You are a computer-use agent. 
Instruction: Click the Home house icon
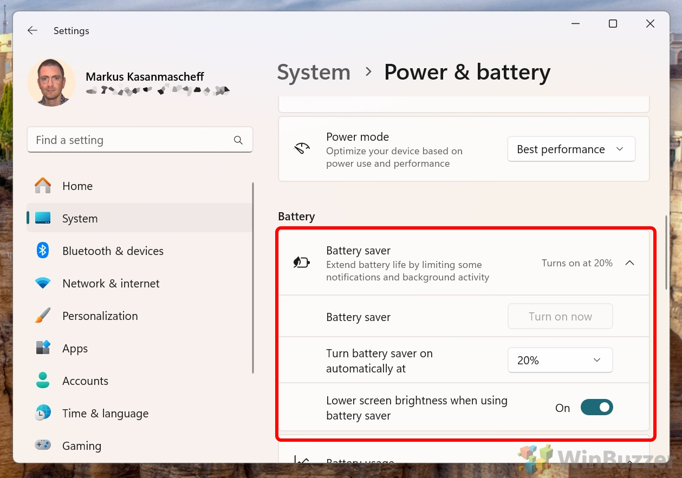tap(43, 186)
